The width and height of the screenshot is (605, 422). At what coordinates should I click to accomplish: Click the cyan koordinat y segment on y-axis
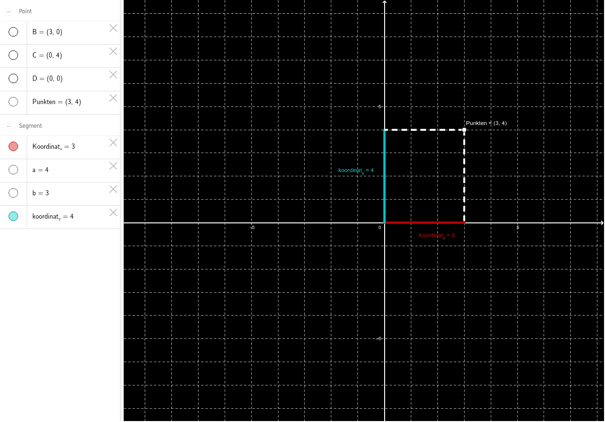point(385,176)
